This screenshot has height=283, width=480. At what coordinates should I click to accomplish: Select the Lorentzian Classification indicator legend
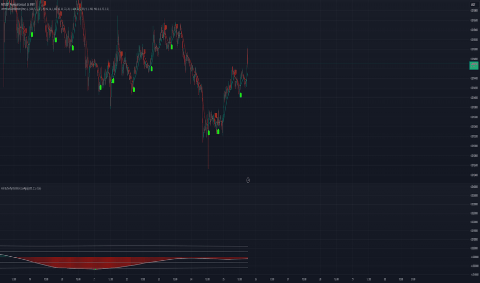pos(55,9)
